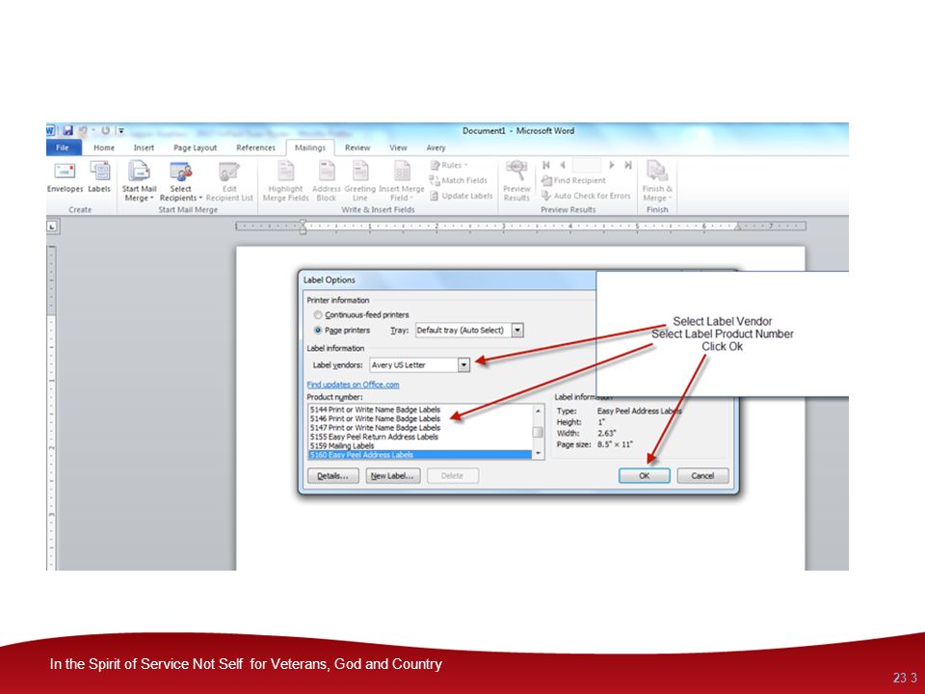Viewport: 925px width, 694px height.
Task: Select 5147 Print or Write Name Badge Labels
Action: pos(375,428)
